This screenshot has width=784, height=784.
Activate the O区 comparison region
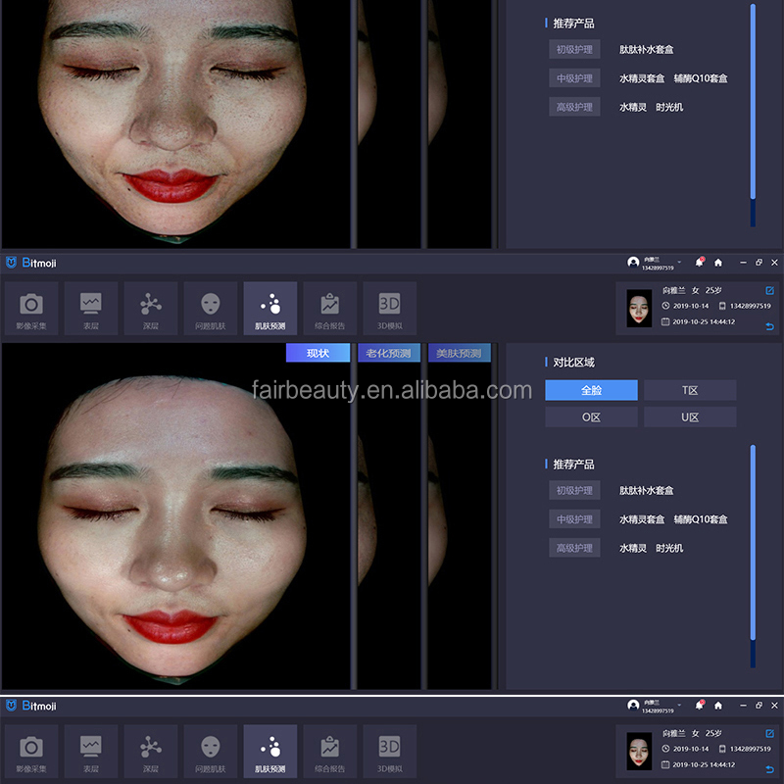click(591, 416)
